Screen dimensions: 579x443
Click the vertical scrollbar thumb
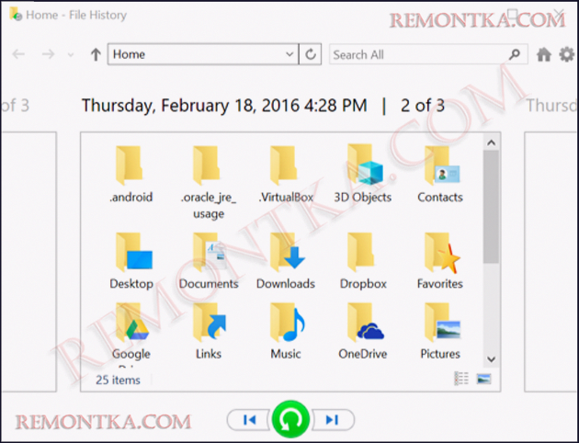(x=491, y=207)
